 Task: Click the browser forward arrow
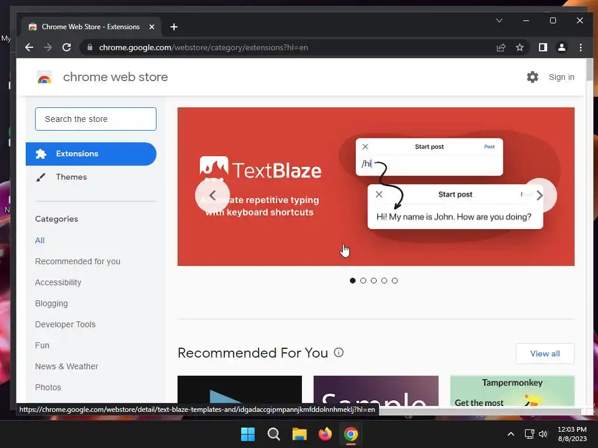(x=48, y=47)
